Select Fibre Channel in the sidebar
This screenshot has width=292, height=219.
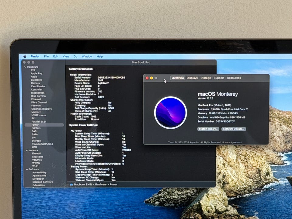click(x=39, y=103)
